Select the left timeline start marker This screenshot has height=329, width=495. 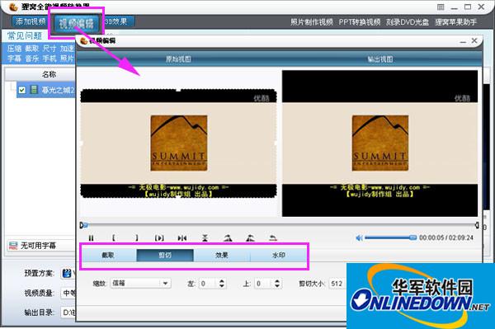(x=82, y=225)
